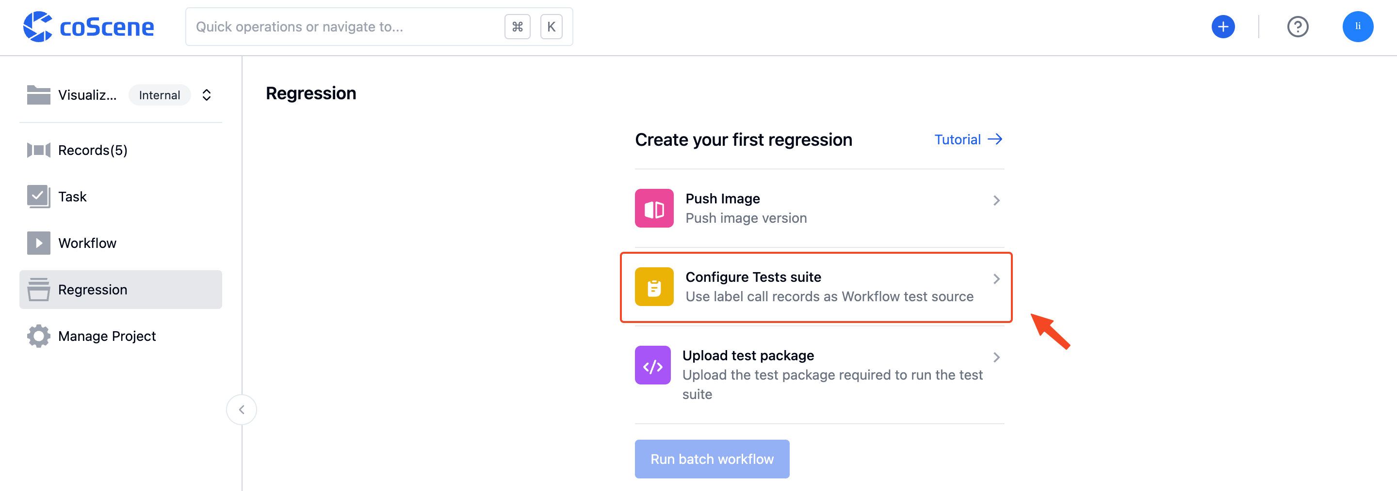1397x491 pixels.
Task: Click 'Upload the test package required' description
Action: click(x=832, y=385)
